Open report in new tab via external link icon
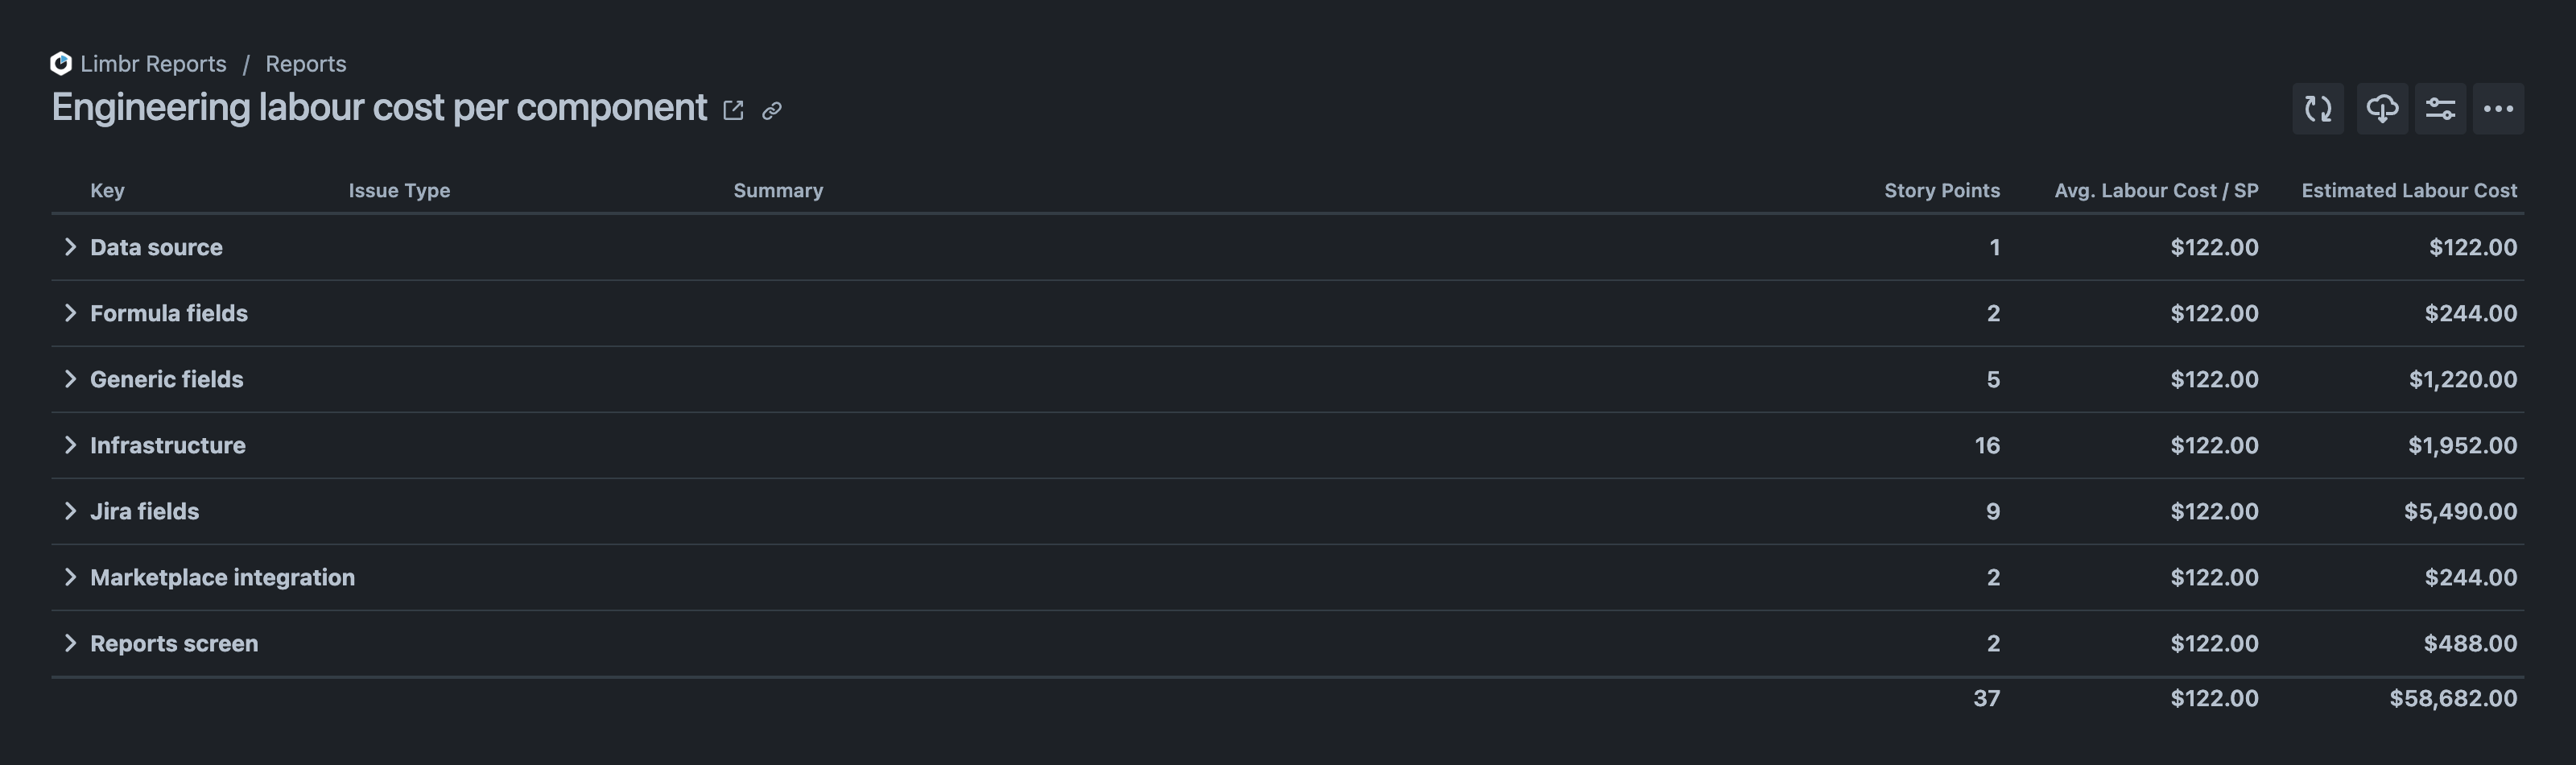The width and height of the screenshot is (2576, 765). pos(733,110)
